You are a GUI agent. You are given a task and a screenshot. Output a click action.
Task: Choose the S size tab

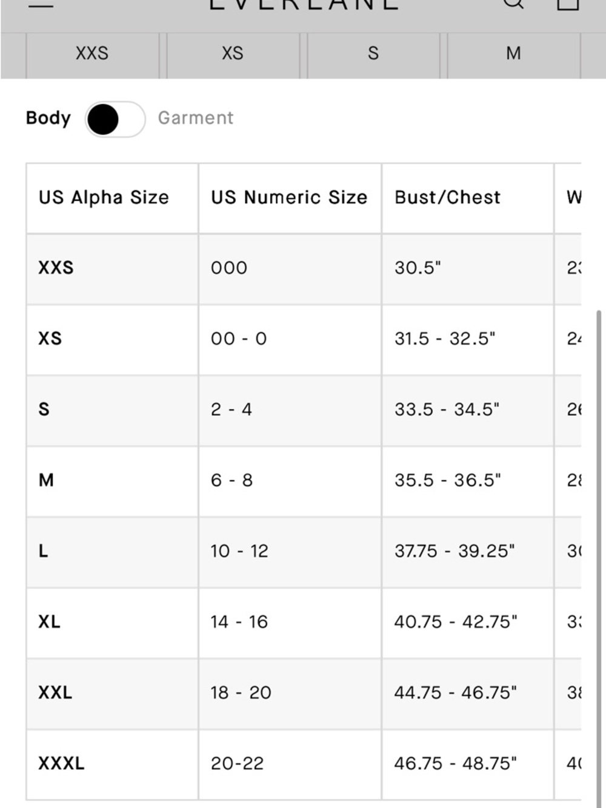click(373, 53)
